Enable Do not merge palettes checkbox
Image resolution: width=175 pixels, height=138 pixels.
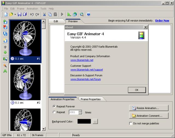(131, 124)
